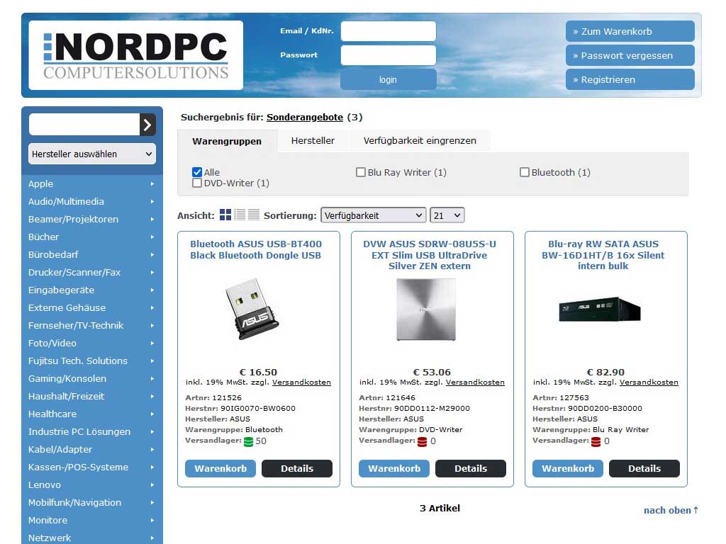Click the login button

(x=388, y=79)
